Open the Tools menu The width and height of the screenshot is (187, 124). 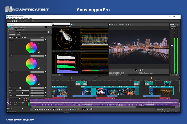22,18
